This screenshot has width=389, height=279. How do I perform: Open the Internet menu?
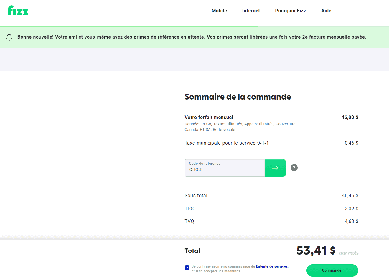(251, 11)
